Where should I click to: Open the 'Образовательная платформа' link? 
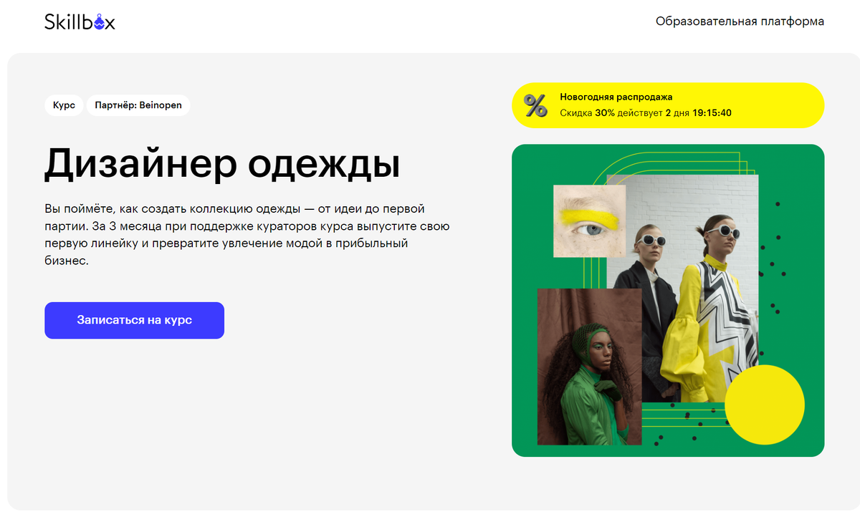[x=740, y=21]
